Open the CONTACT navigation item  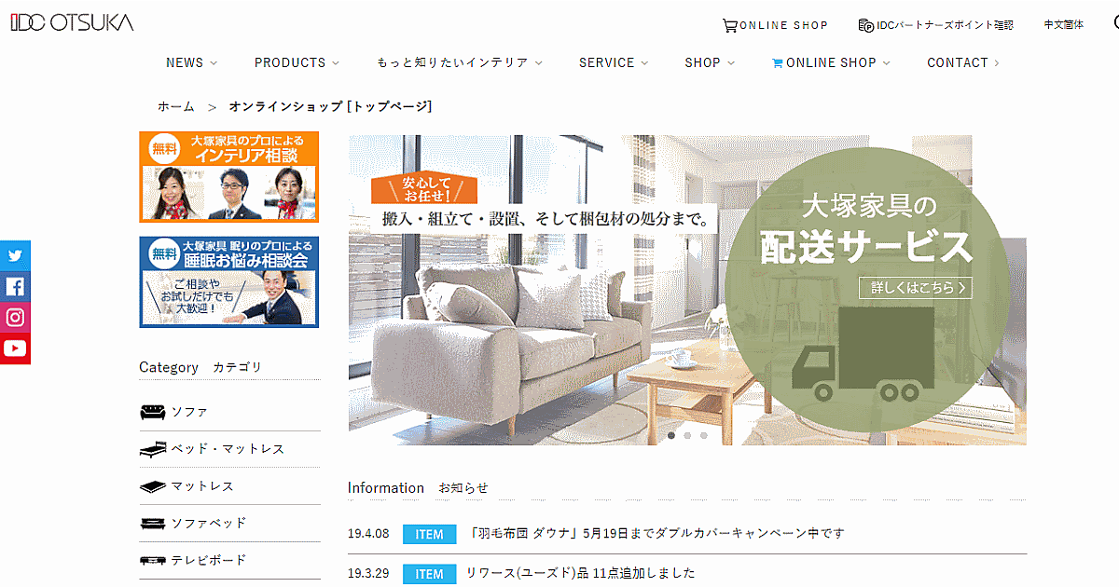(x=963, y=62)
